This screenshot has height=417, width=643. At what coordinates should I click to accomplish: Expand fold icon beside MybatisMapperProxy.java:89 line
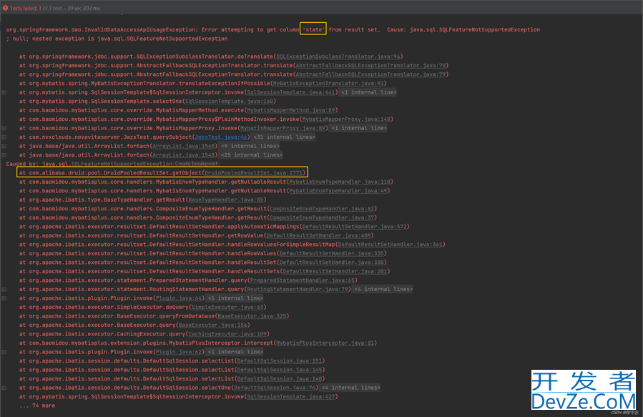[4, 128]
